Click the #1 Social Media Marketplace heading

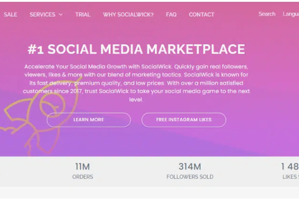pyautogui.click(x=136, y=49)
